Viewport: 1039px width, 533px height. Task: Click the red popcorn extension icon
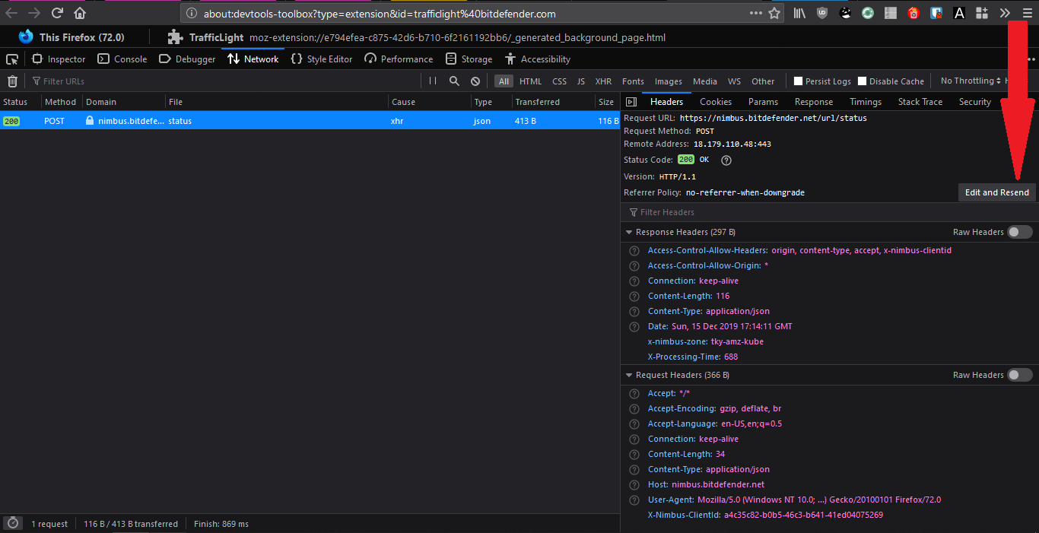click(913, 13)
